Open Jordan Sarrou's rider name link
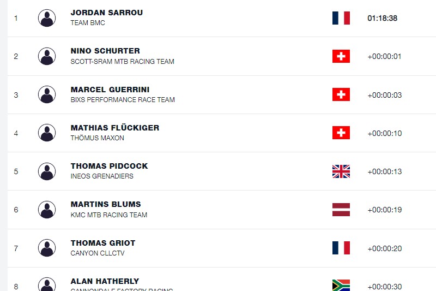Image resolution: width=436 pixels, height=291 pixels. [107, 13]
